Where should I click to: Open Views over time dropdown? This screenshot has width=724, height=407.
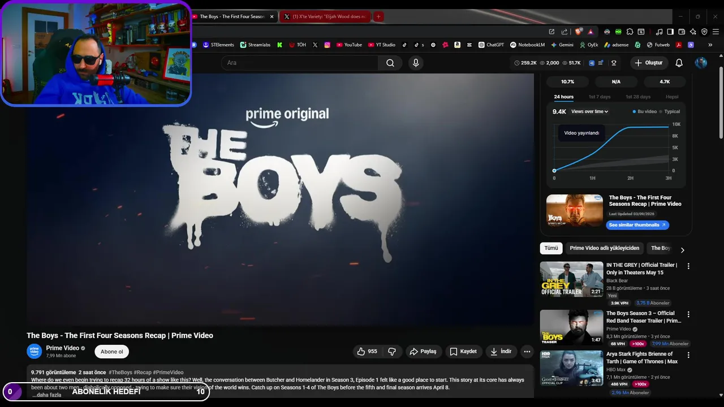coord(590,111)
